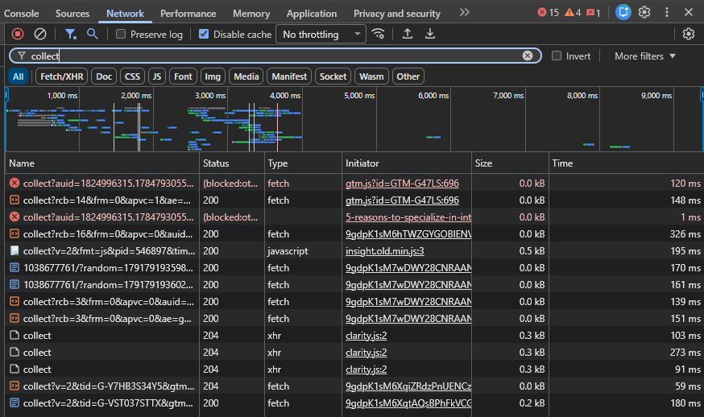Show the 1 issue count
704x417 pixels.
(593, 13)
